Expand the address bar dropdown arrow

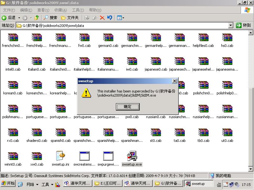coord(231,26)
